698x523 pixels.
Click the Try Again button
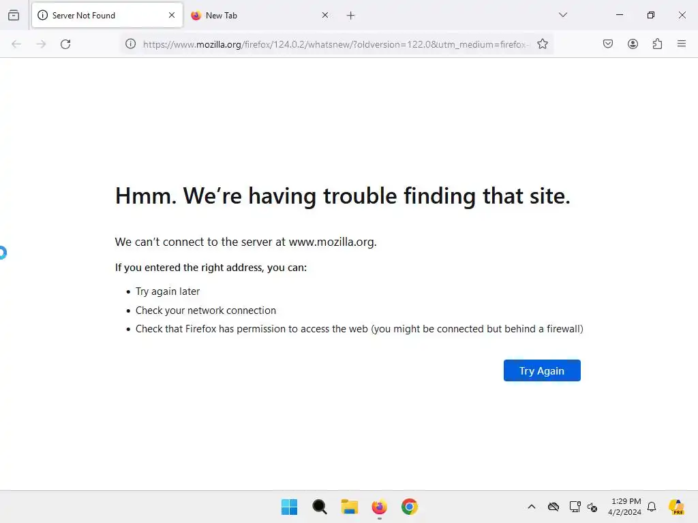[542, 370]
